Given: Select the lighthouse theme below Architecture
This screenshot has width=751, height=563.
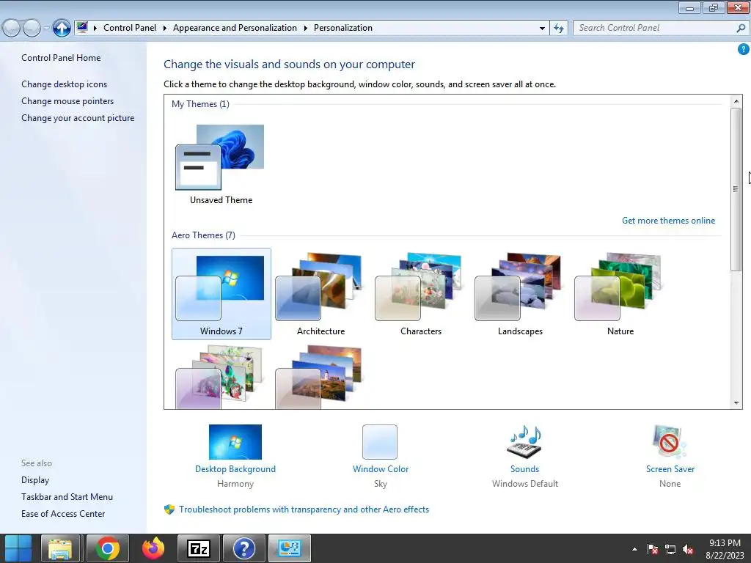Looking at the screenshot, I should click(320, 377).
